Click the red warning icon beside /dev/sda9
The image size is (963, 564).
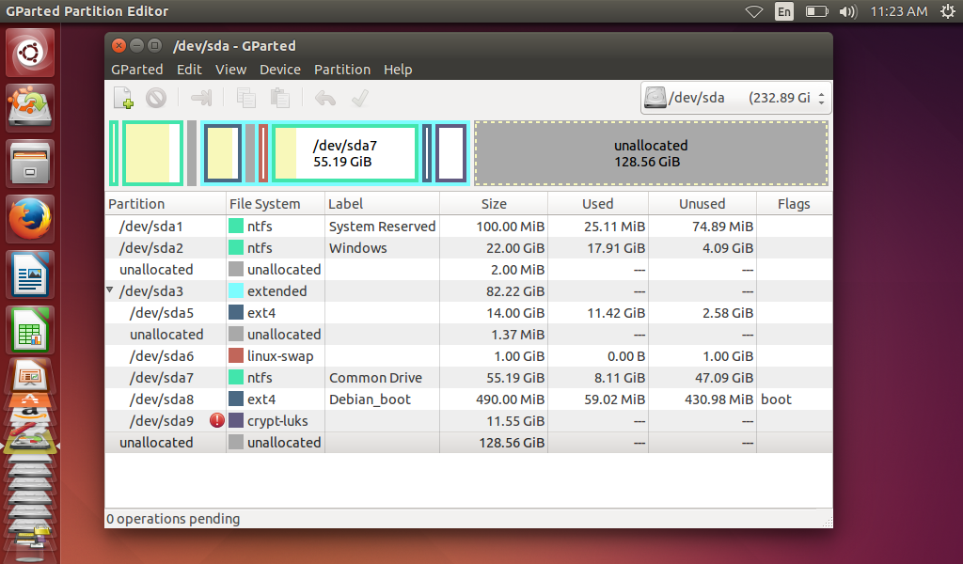[x=217, y=420]
